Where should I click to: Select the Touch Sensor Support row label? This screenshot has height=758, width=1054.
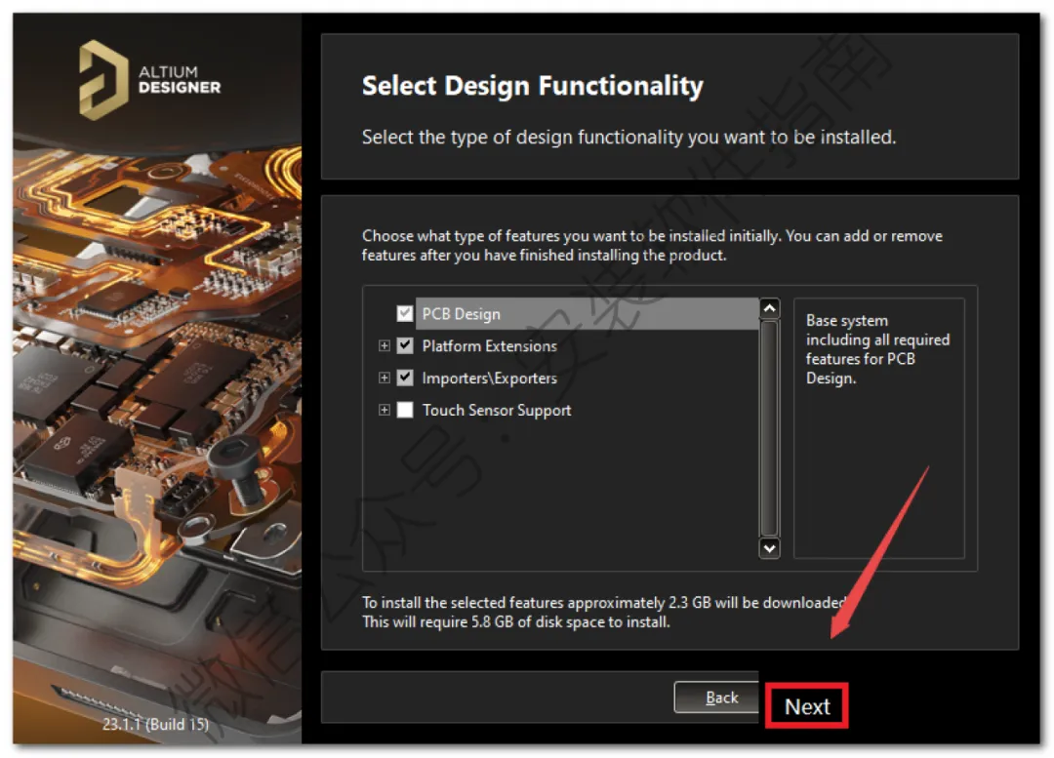coord(497,411)
